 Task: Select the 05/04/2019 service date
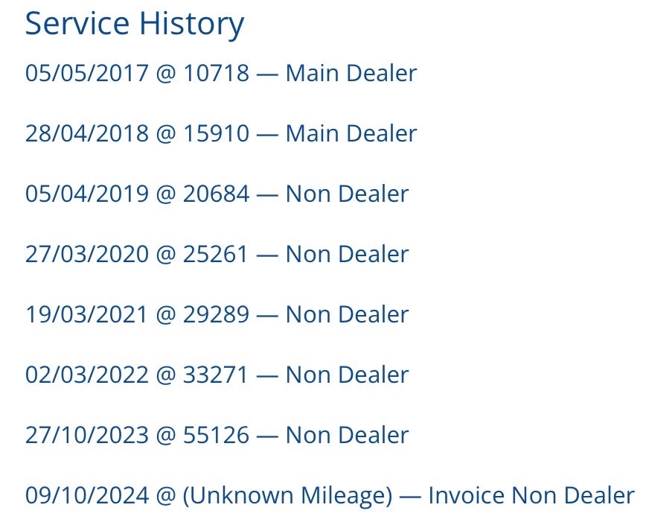click(x=86, y=194)
